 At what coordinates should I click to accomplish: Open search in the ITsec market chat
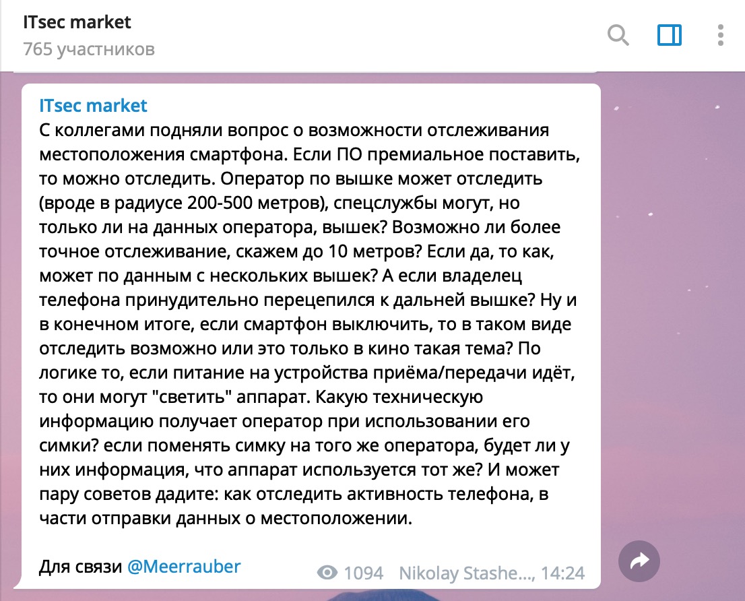click(x=618, y=34)
